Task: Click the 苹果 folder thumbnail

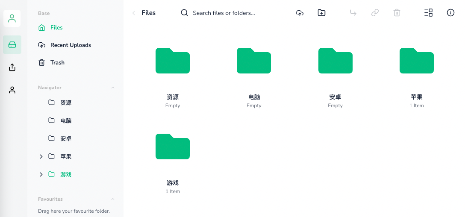Action: [x=417, y=61]
